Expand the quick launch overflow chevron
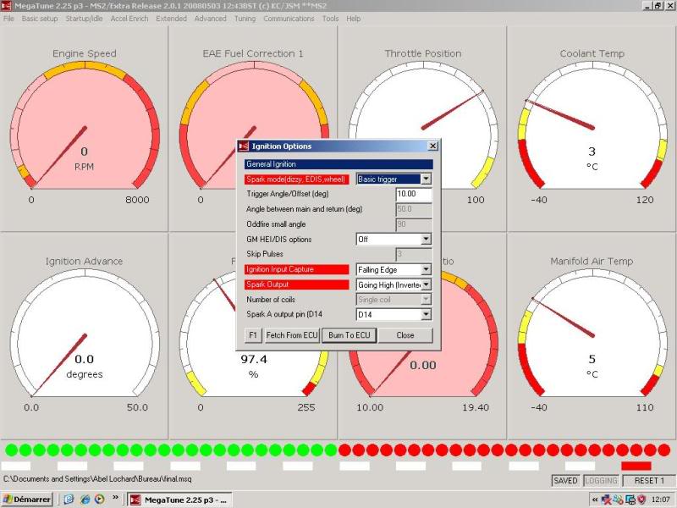Screen dimensions: 677x508 tap(115, 497)
